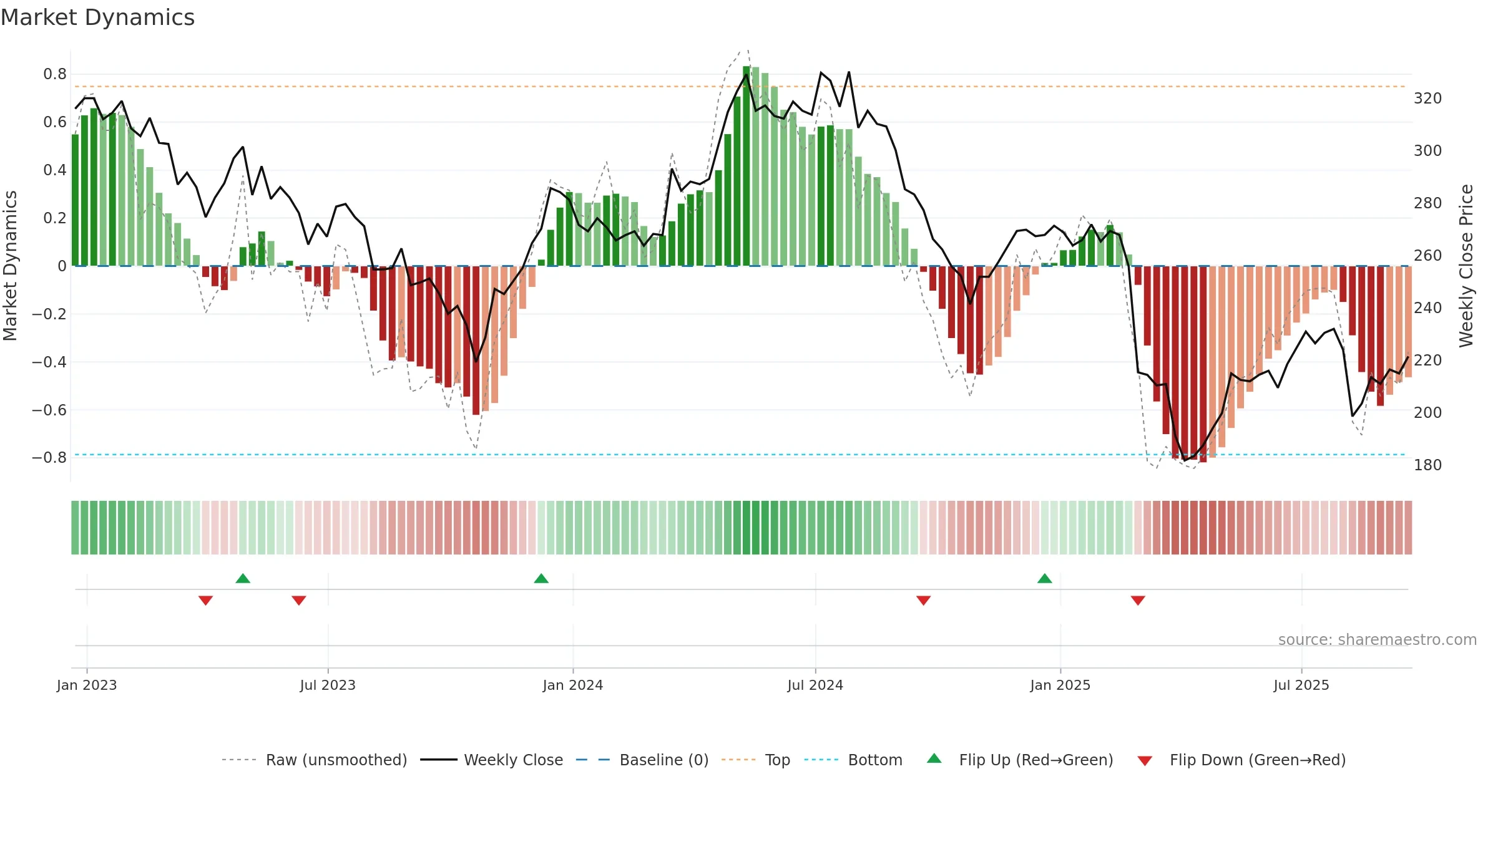The height and width of the screenshot is (842, 1498).
Task: Select the green flip-up marker before Jan 2024
Action: pyautogui.click(x=541, y=578)
